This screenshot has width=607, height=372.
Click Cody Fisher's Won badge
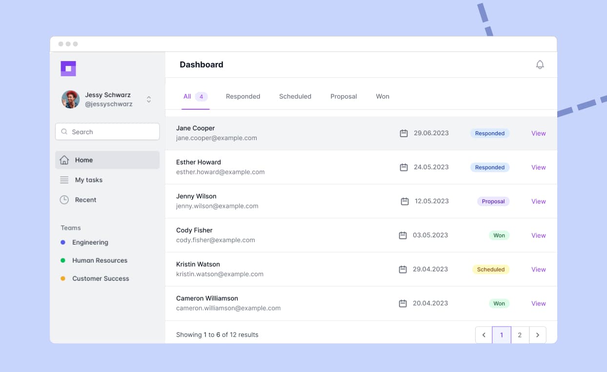pyautogui.click(x=499, y=235)
